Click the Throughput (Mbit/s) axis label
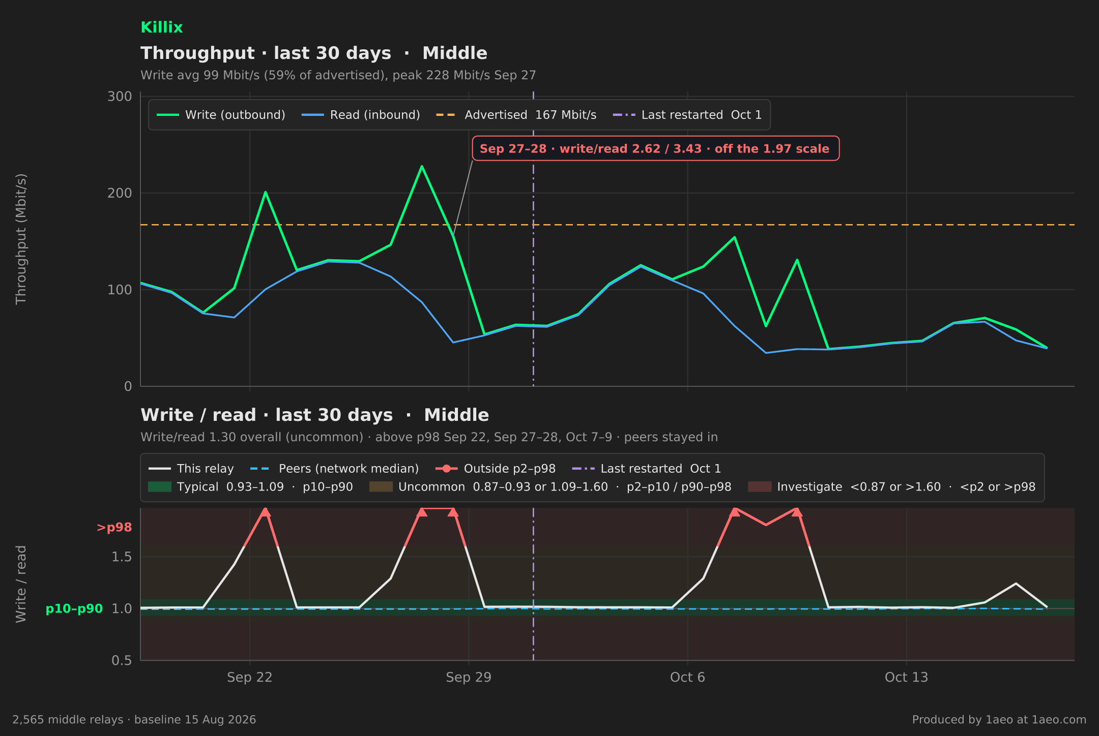The image size is (1099, 736). point(21,239)
